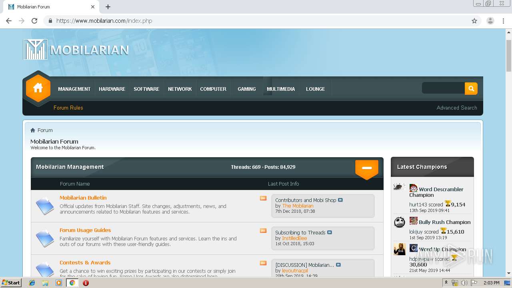
Task: Go back to the previous page
Action: [9, 21]
